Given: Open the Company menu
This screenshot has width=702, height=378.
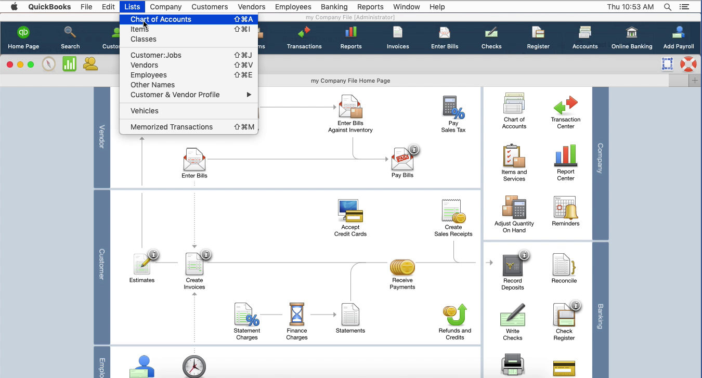Looking at the screenshot, I should tap(166, 7).
